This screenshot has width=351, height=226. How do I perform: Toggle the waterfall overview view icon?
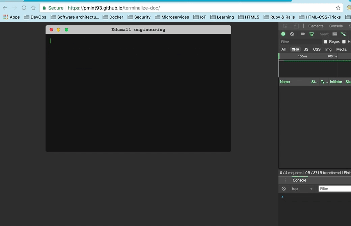[x=343, y=34]
